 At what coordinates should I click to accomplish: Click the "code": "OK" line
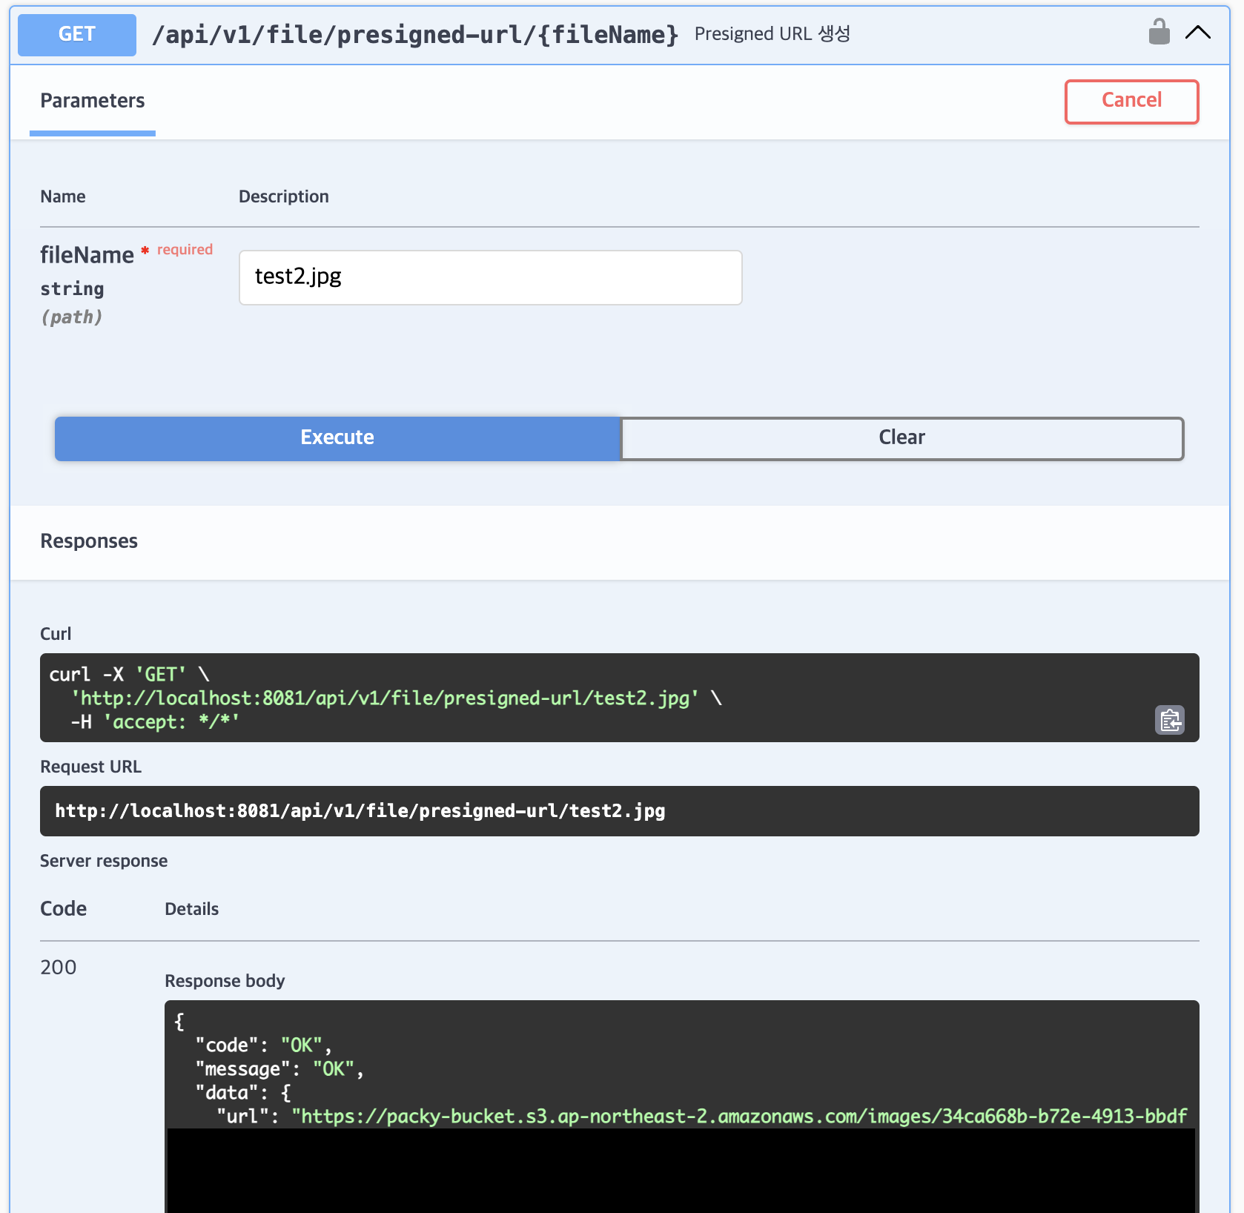[x=263, y=1045]
